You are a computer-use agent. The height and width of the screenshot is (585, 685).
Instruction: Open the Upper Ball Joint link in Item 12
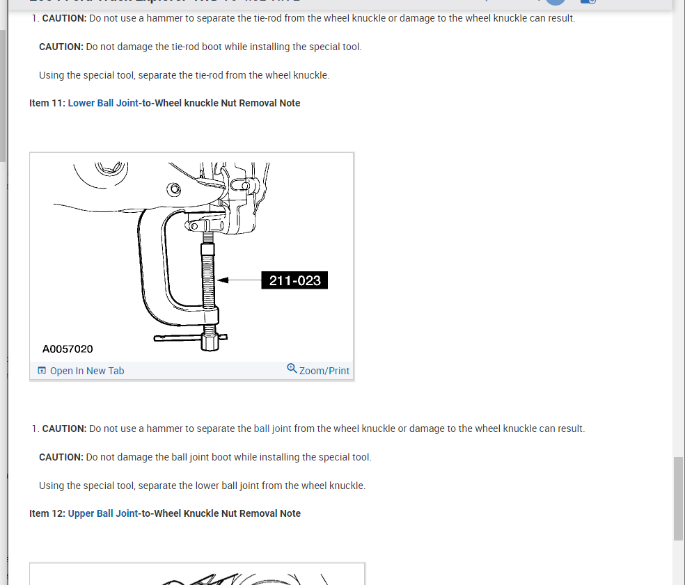103,513
